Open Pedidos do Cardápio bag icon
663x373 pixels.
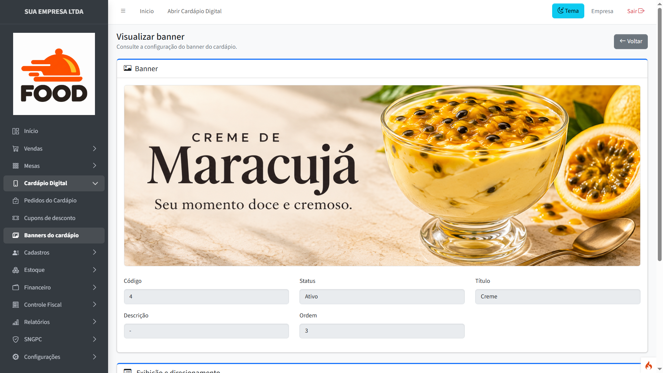coord(16,201)
